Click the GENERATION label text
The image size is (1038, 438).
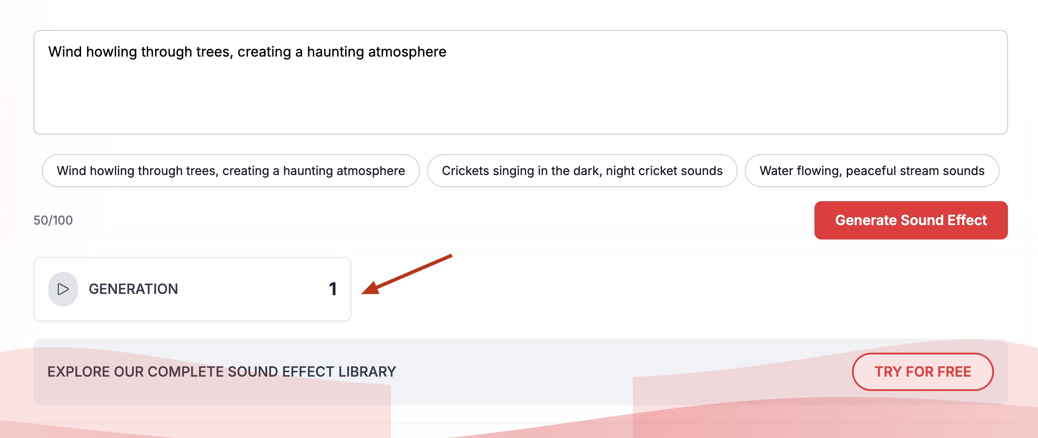click(x=133, y=289)
